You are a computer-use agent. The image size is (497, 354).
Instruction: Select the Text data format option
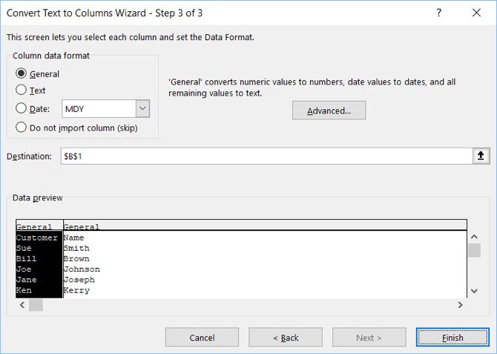click(22, 91)
